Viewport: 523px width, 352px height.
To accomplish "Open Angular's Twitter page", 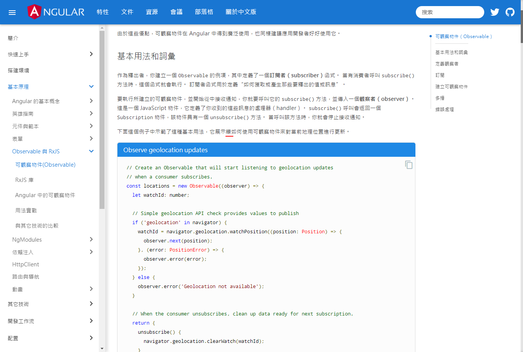I will pos(494,12).
